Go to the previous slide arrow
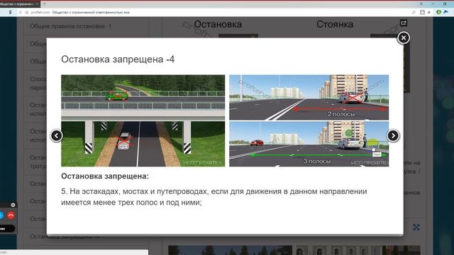The image size is (454, 255). [57, 135]
